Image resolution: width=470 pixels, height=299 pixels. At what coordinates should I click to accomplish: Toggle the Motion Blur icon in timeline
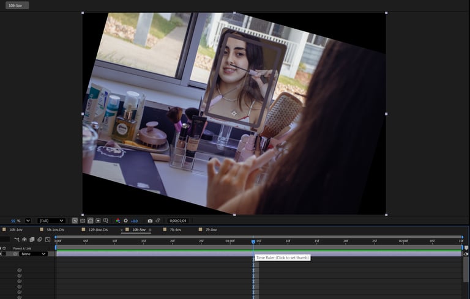click(x=40, y=239)
